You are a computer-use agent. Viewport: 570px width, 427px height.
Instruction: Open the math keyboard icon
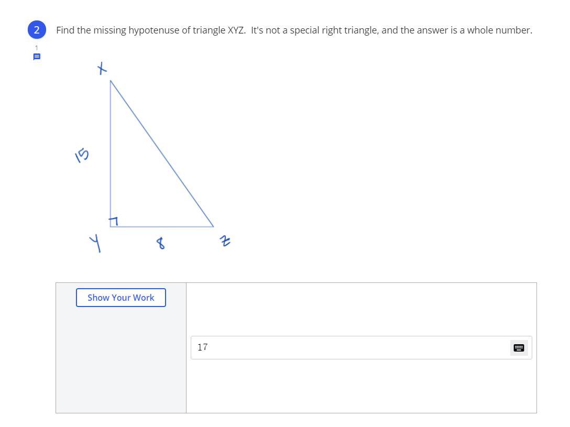[x=519, y=348]
